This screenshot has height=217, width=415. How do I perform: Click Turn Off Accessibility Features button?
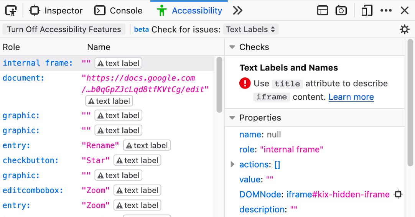click(64, 30)
